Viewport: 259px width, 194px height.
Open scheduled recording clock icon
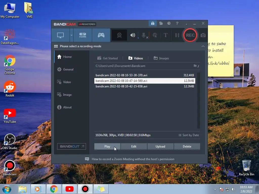click(x=169, y=23)
